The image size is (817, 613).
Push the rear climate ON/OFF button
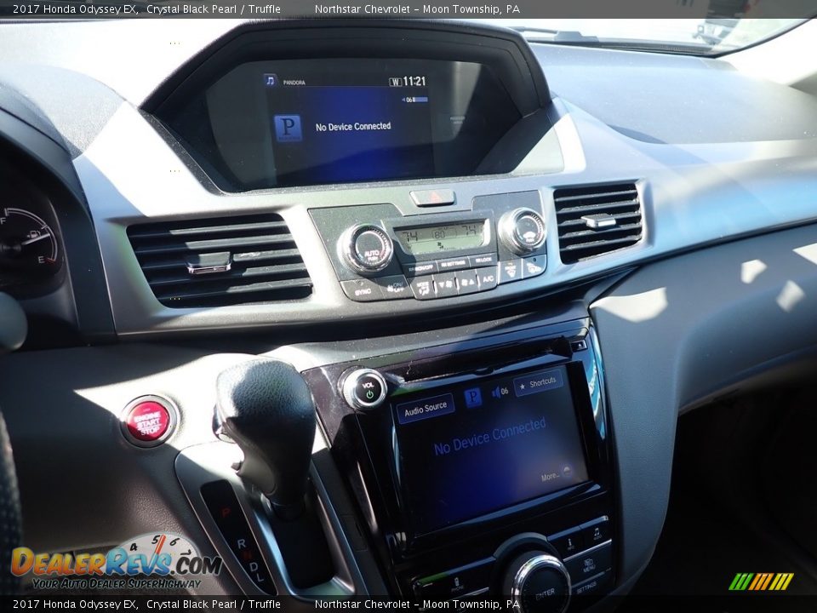(420, 268)
